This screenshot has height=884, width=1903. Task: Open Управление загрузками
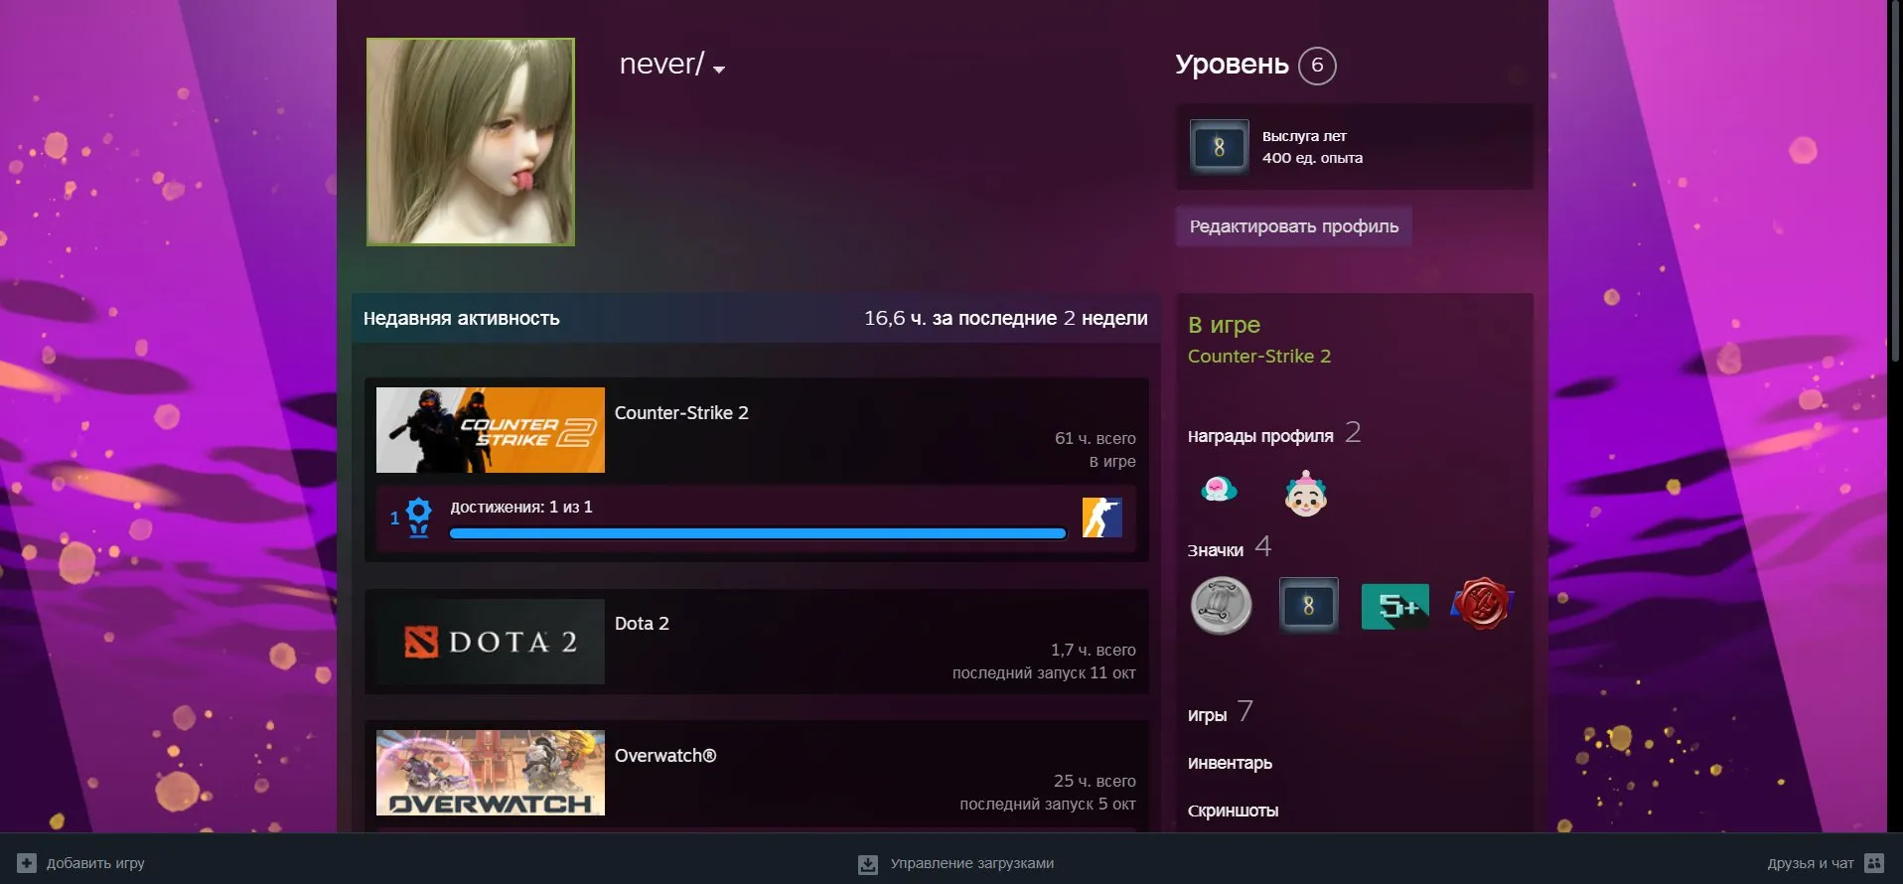972,863
